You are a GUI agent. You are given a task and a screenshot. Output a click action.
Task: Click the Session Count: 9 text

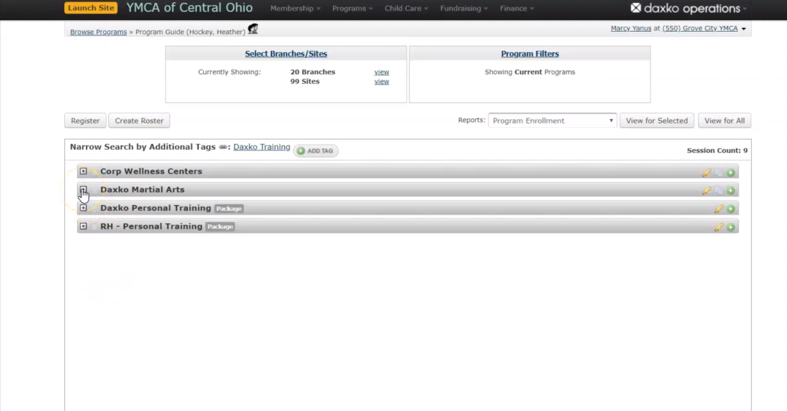click(x=717, y=150)
